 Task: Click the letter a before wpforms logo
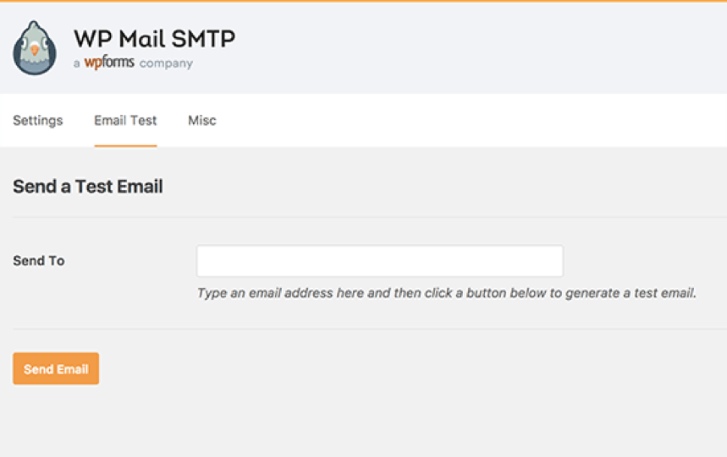click(77, 64)
